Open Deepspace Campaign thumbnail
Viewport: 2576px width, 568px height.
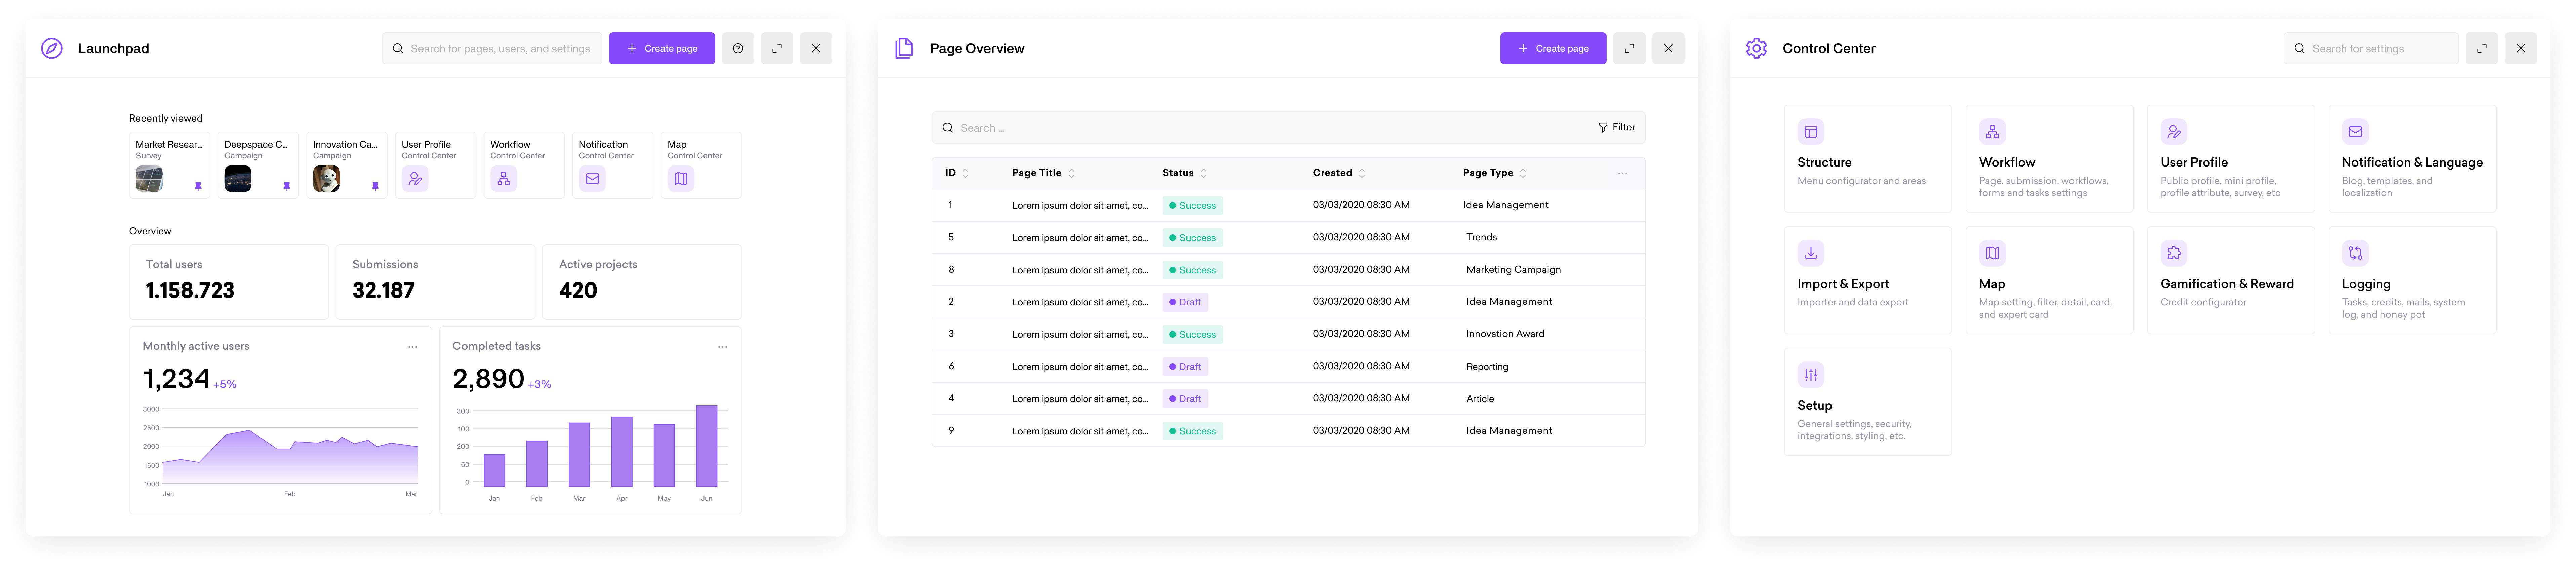238,179
